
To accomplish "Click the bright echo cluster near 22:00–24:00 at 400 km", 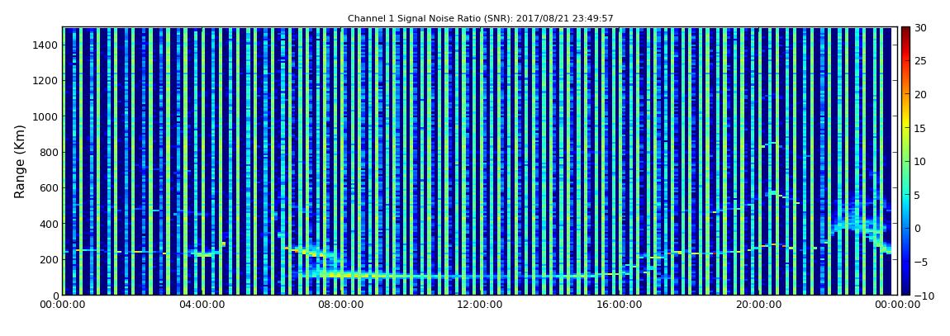I will [859, 224].
